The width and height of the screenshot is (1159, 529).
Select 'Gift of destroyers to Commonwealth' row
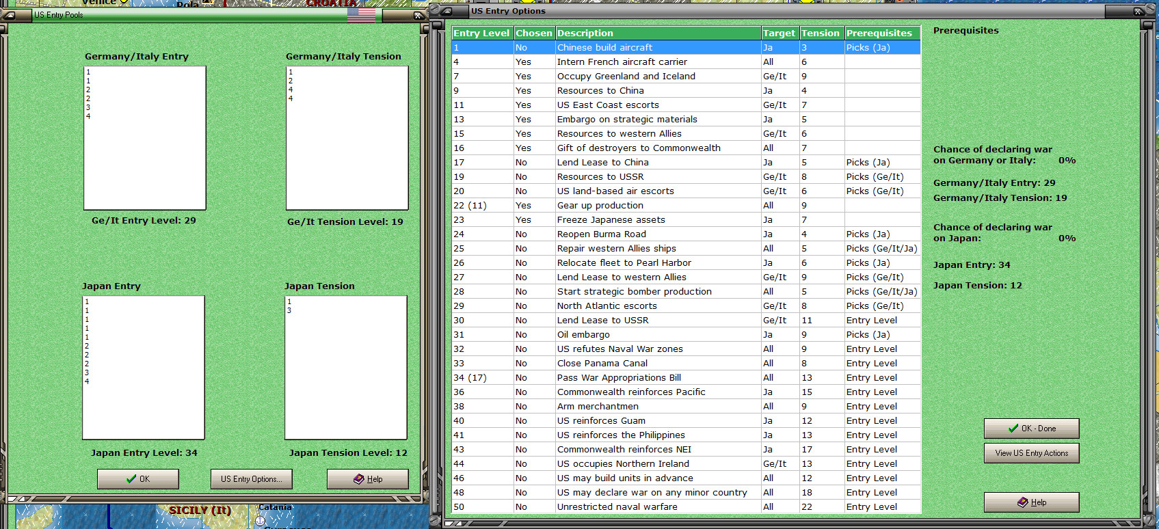point(687,148)
